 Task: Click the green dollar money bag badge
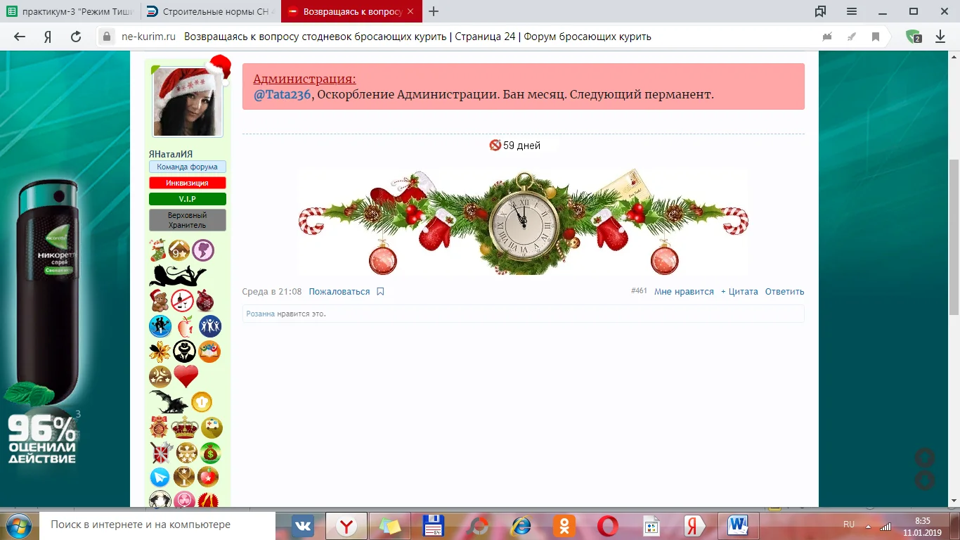210,453
